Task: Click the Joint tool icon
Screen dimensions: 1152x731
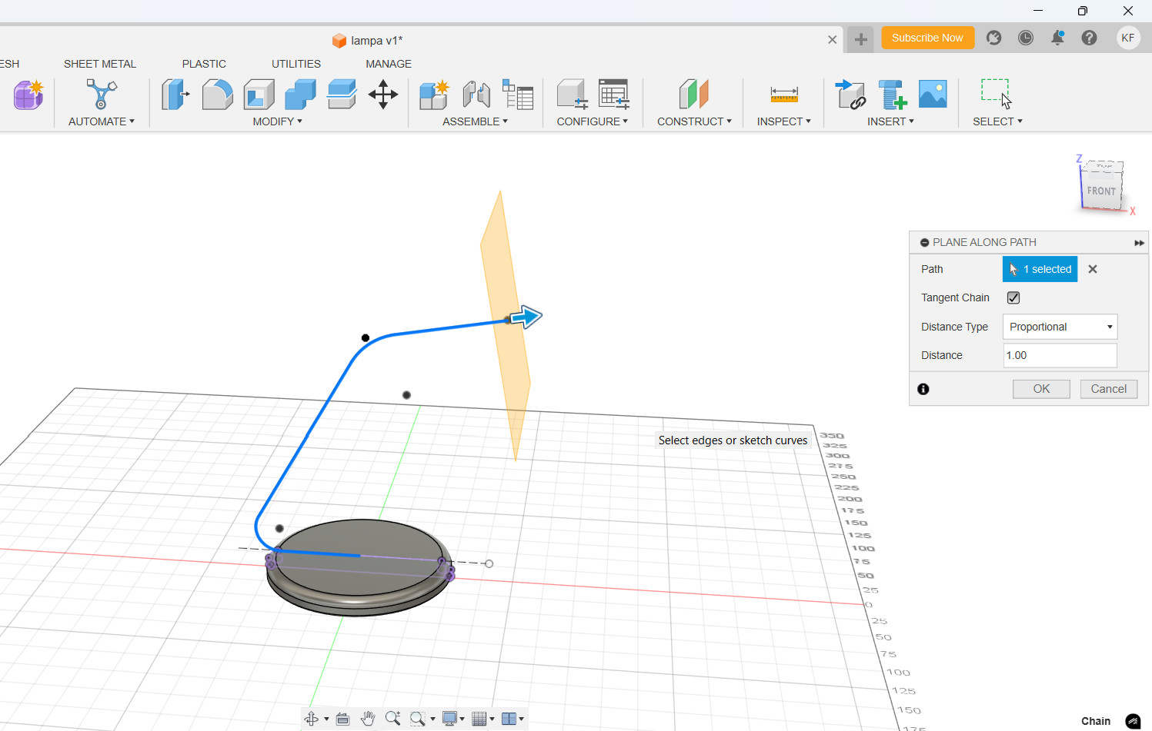Action: click(x=476, y=95)
